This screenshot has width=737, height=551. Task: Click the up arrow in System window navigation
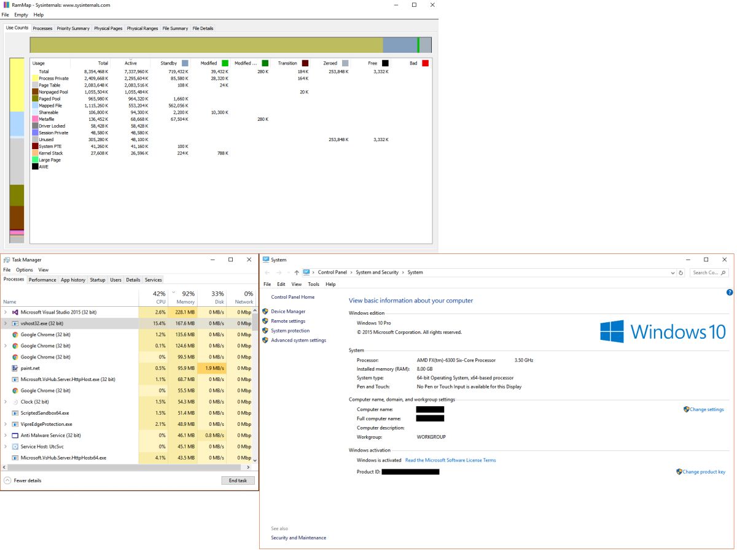[x=297, y=272]
